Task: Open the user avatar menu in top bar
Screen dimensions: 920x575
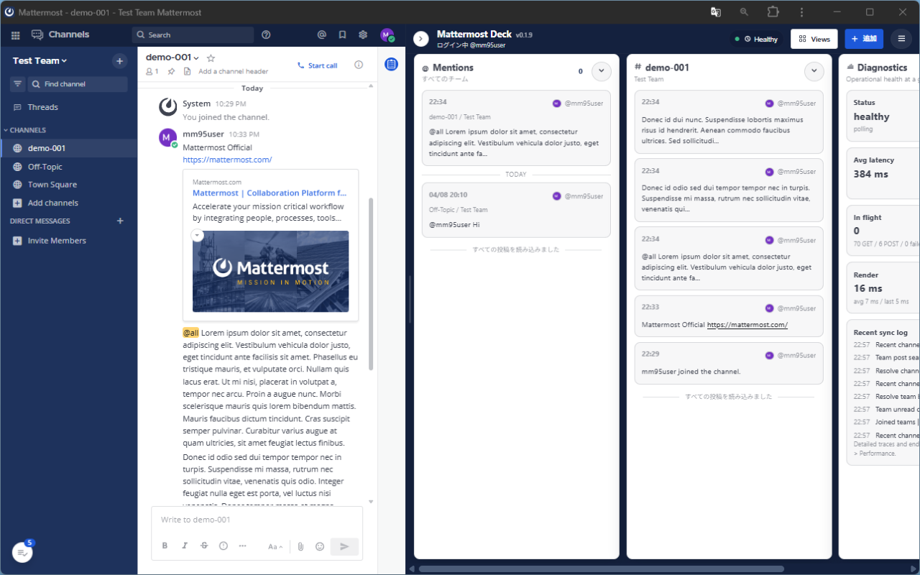Action: coord(387,35)
